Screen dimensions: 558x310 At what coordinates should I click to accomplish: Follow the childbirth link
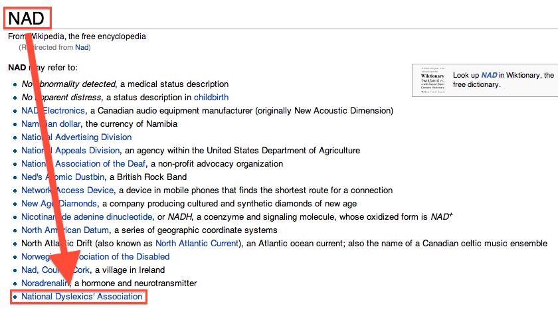pos(211,98)
